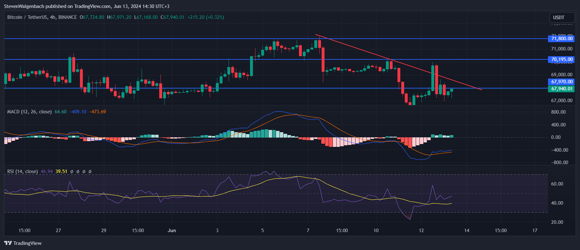Select the red descending trendline

point(398,62)
